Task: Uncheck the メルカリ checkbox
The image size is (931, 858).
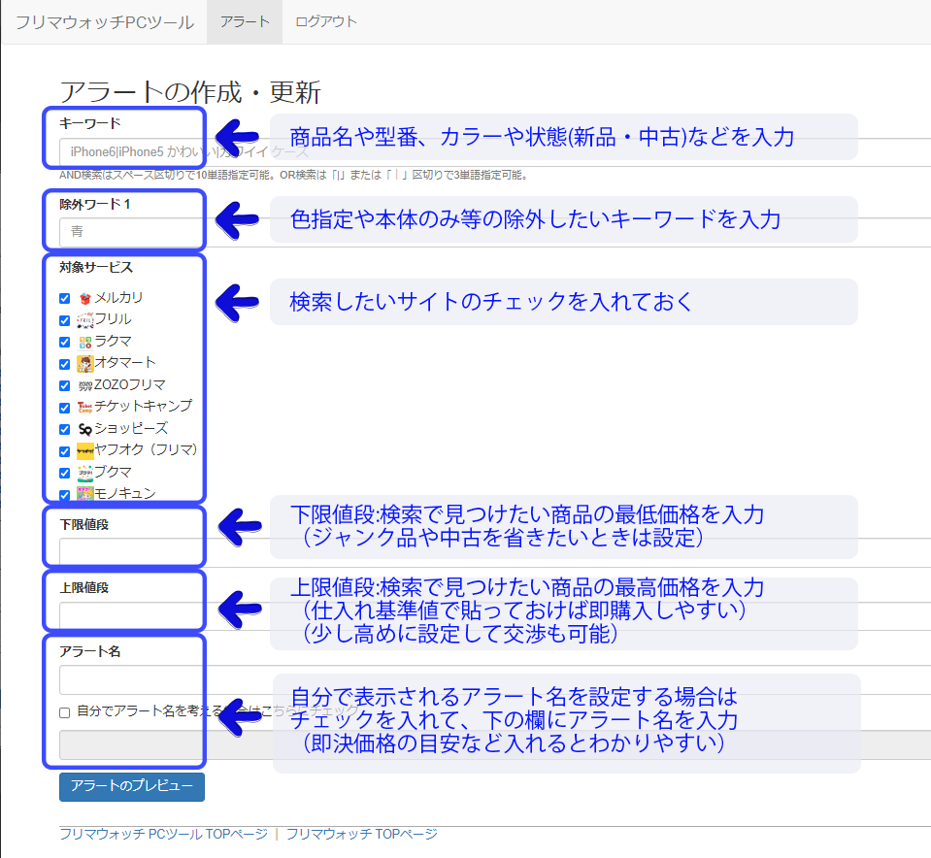Action: click(65, 299)
